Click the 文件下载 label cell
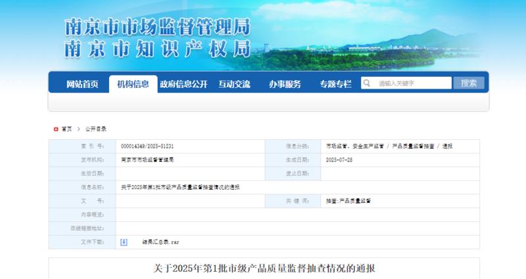The image size is (526, 279). tap(83, 242)
